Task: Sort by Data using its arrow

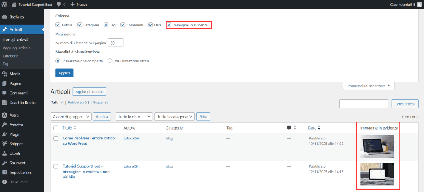Action: [x=319, y=128]
